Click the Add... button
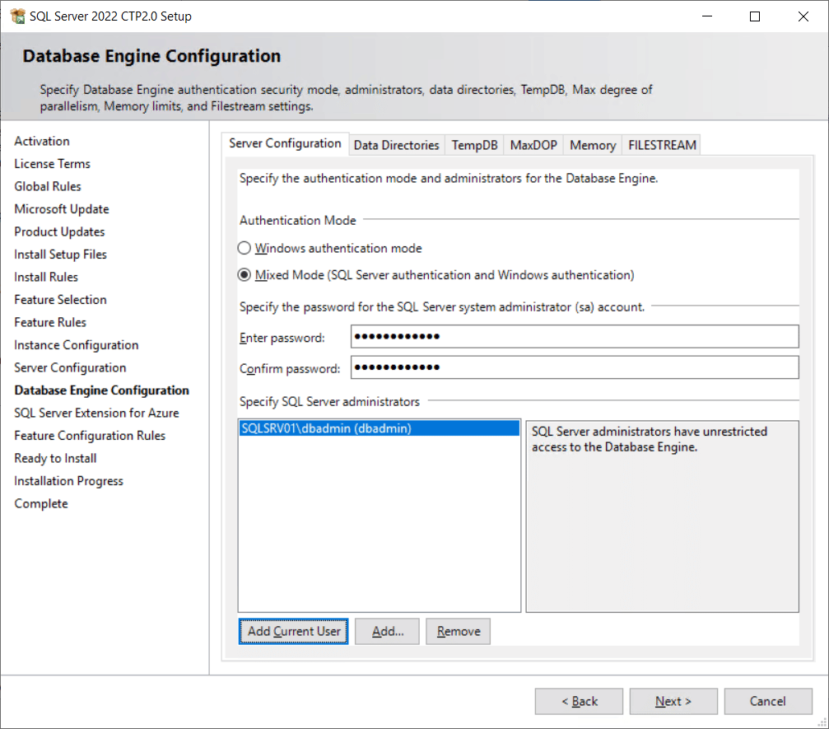The width and height of the screenshot is (829, 729). point(387,632)
